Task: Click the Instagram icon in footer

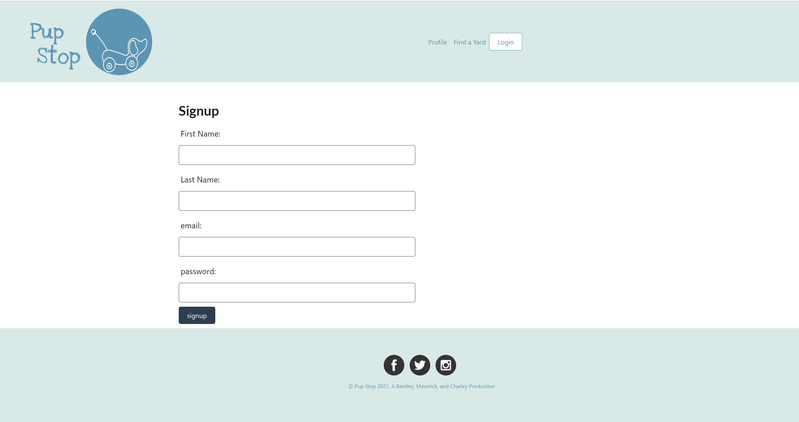Action: (x=446, y=365)
